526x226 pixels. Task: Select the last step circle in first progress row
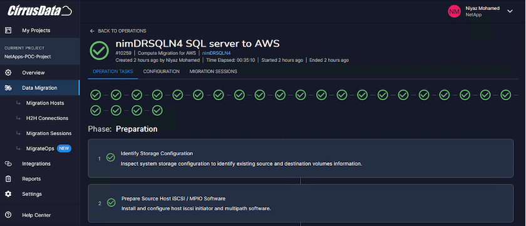tap(505, 95)
